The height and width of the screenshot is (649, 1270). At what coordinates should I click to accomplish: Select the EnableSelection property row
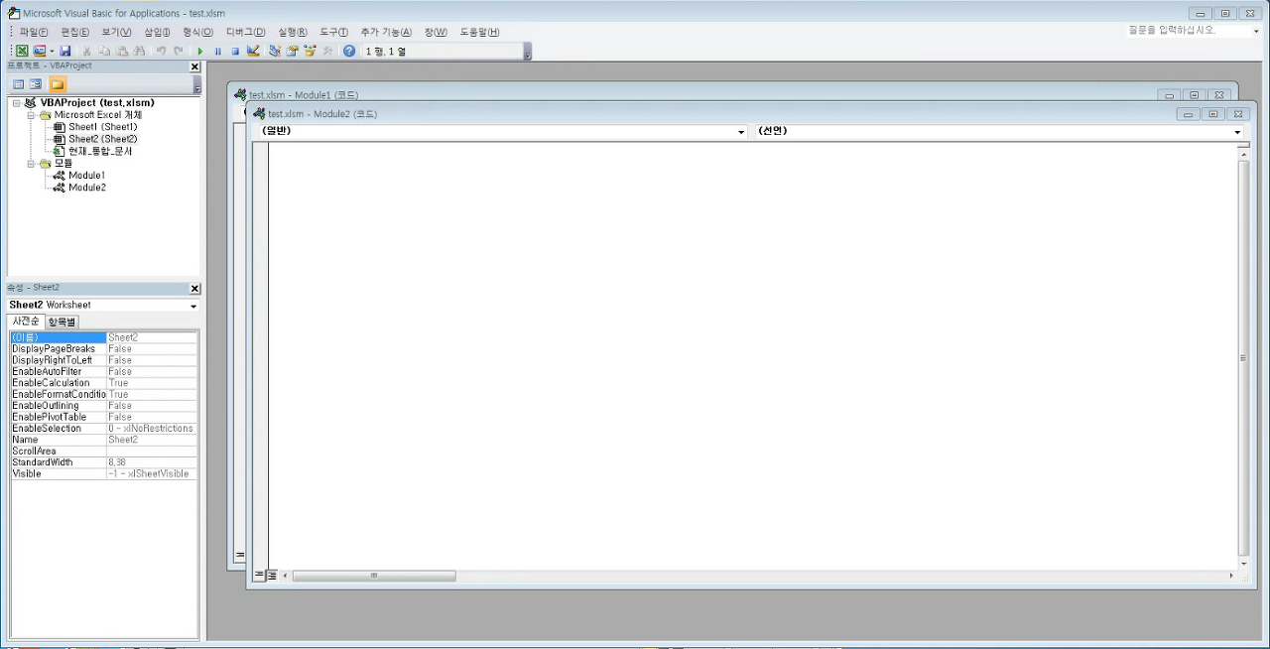[103, 429]
